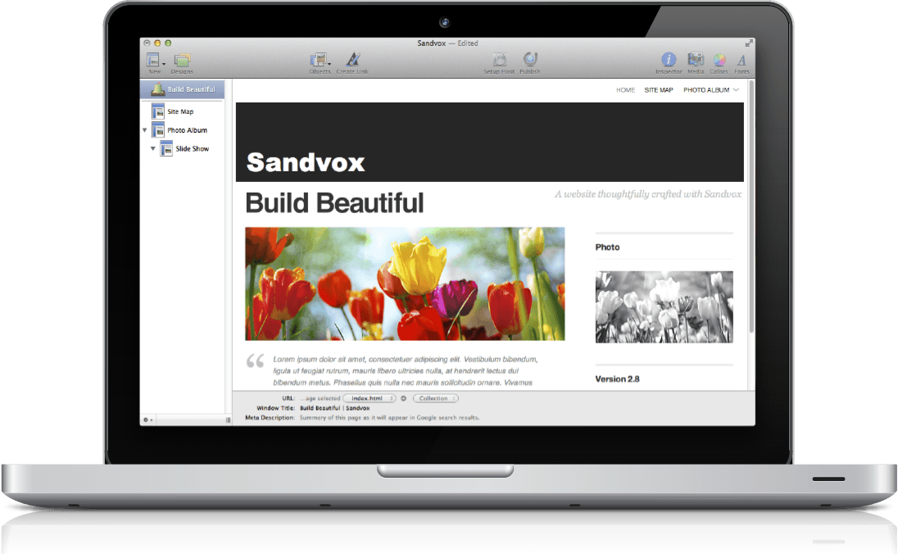Image resolution: width=898 pixels, height=554 pixels.
Task: Open the Collection popup menu
Action: click(x=436, y=398)
